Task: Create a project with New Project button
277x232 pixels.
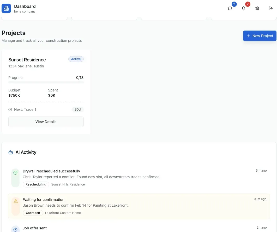Action: point(260,36)
